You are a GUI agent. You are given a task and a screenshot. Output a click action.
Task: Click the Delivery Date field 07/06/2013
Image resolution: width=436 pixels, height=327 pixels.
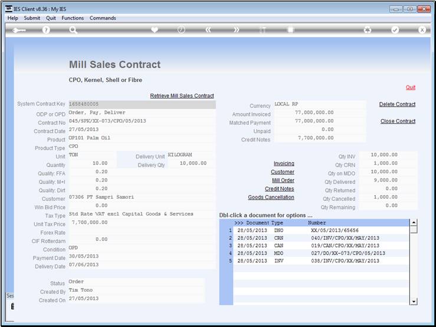pyautogui.click(x=142, y=265)
